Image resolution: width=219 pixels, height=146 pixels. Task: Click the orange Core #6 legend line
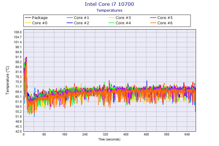click(153, 23)
